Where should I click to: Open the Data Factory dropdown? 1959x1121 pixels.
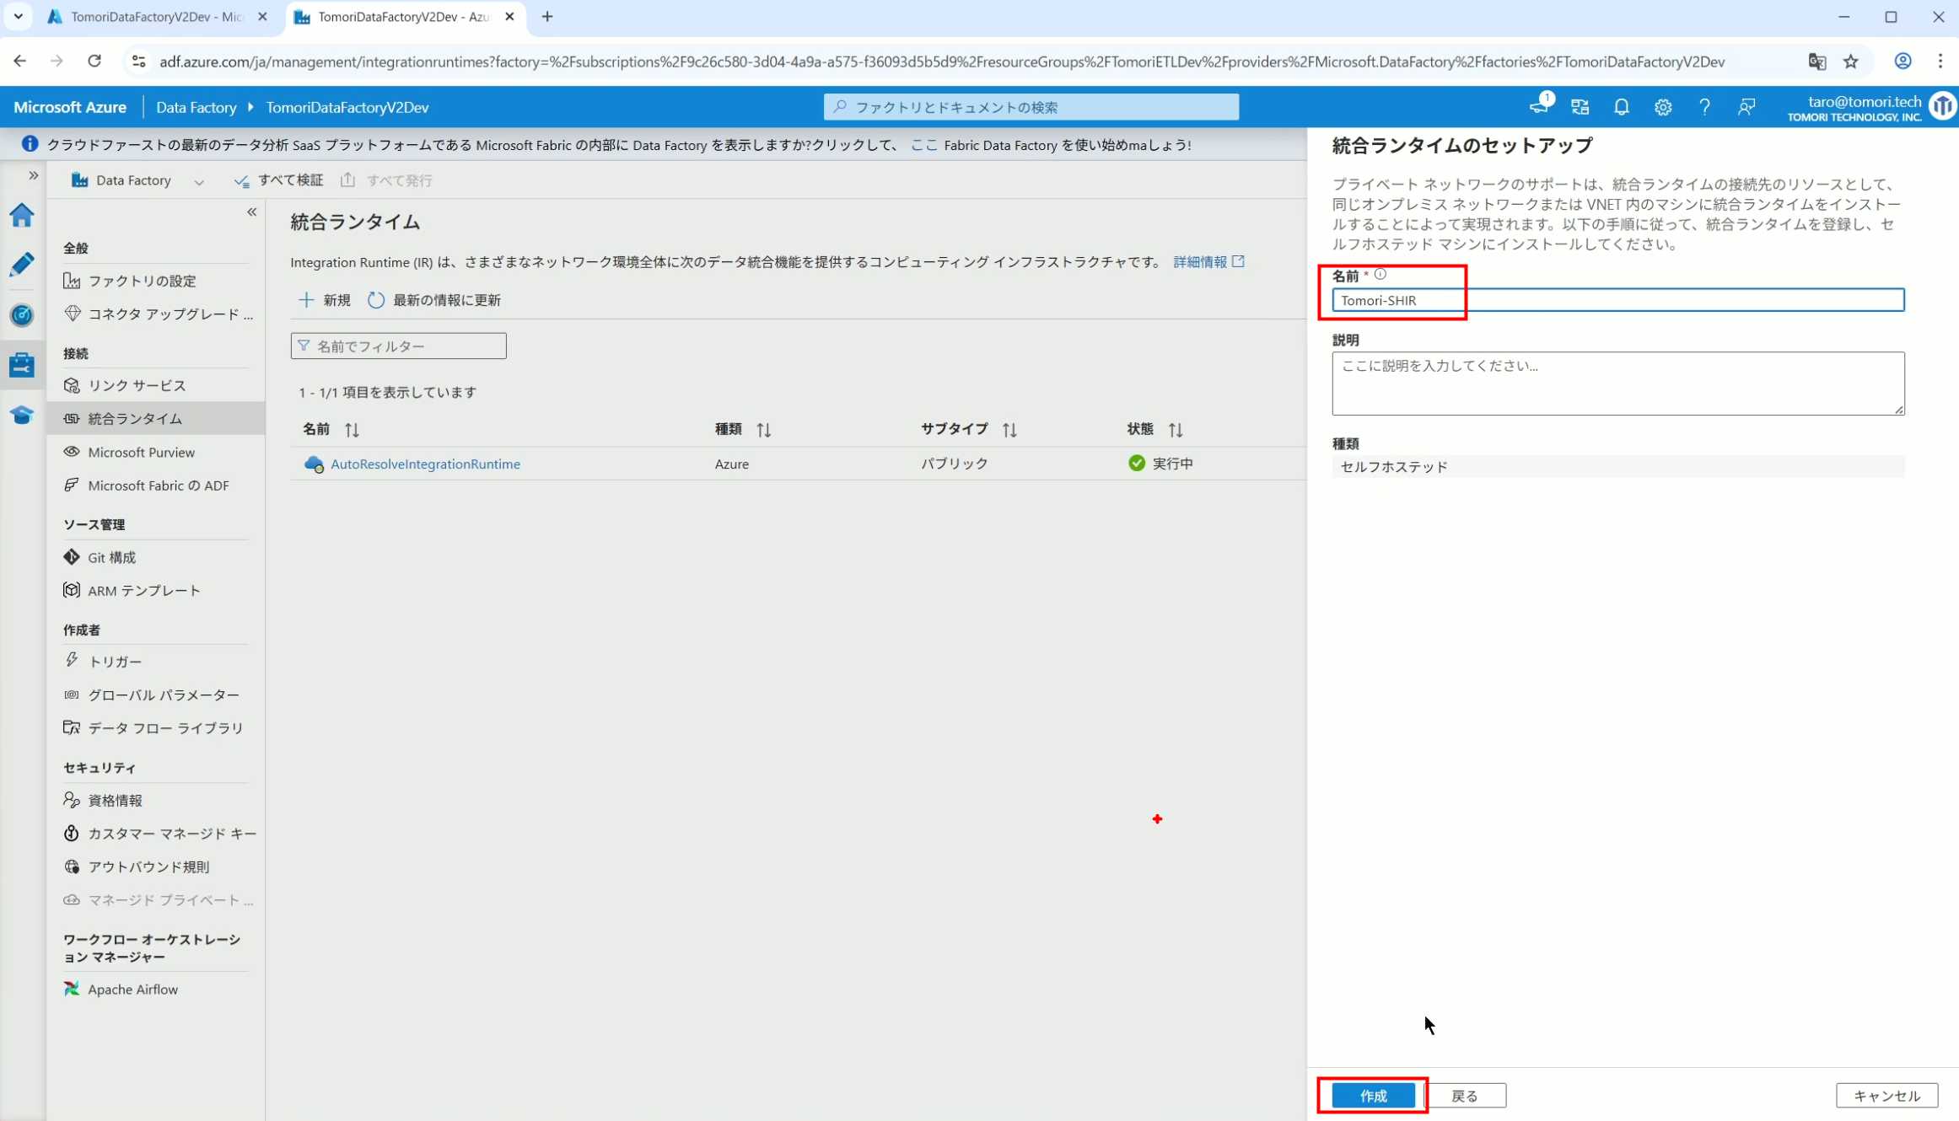(x=199, y=181)
